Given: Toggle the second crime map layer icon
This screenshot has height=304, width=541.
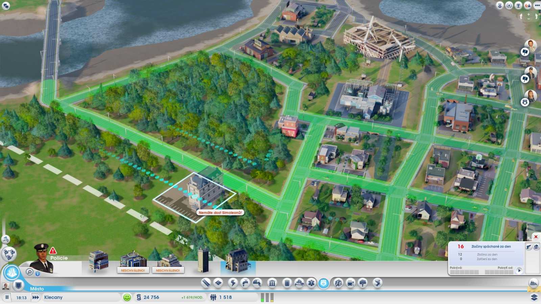Looking at the screenshot, I should coord(536,247).
